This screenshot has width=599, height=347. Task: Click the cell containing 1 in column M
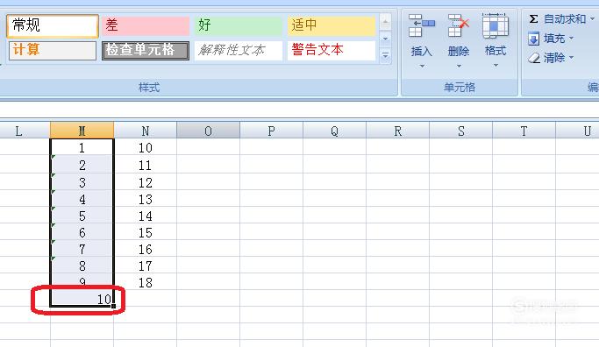[82, 147]
